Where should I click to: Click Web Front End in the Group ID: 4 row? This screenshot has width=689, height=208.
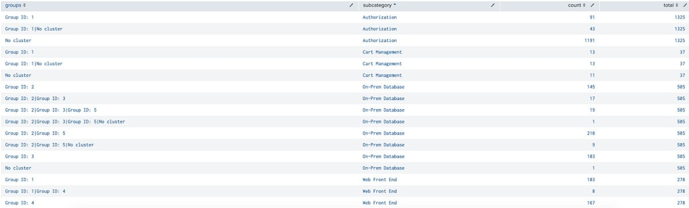[380, 203]
